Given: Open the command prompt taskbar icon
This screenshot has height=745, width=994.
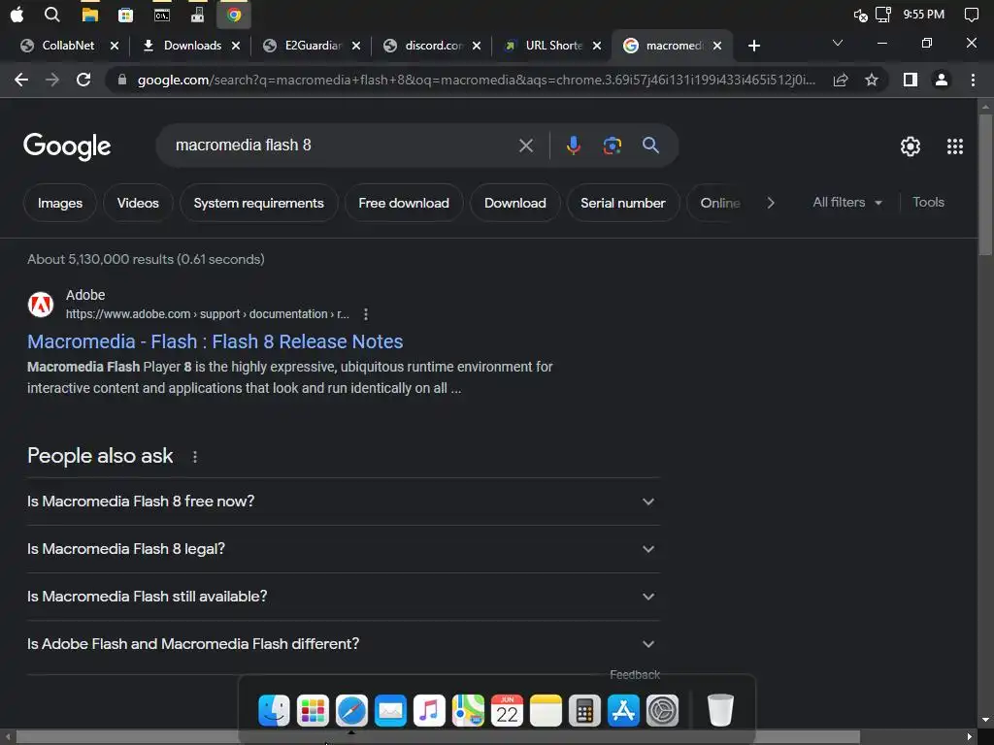Looking at the screenshot, I should [x=162, y=15].
